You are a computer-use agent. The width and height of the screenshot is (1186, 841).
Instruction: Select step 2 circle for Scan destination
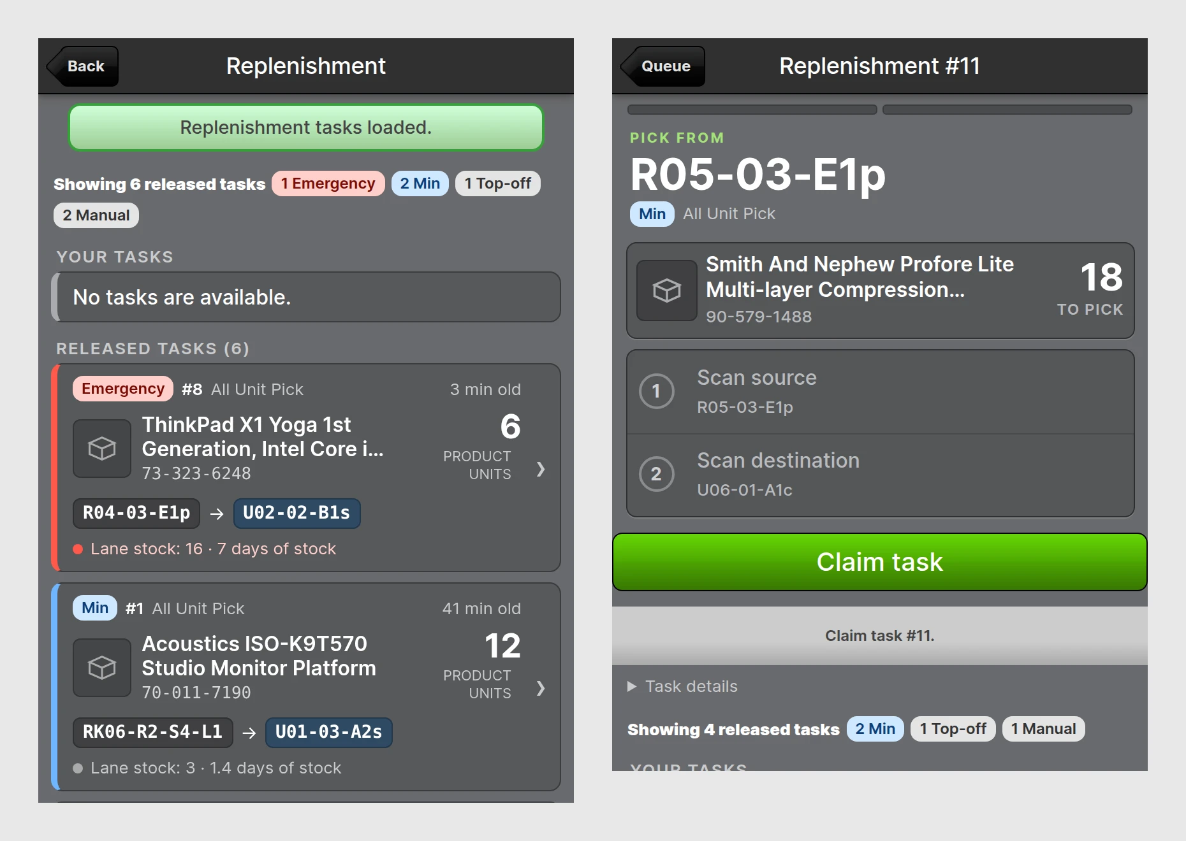pyautogui.click(x=657, y=474)
